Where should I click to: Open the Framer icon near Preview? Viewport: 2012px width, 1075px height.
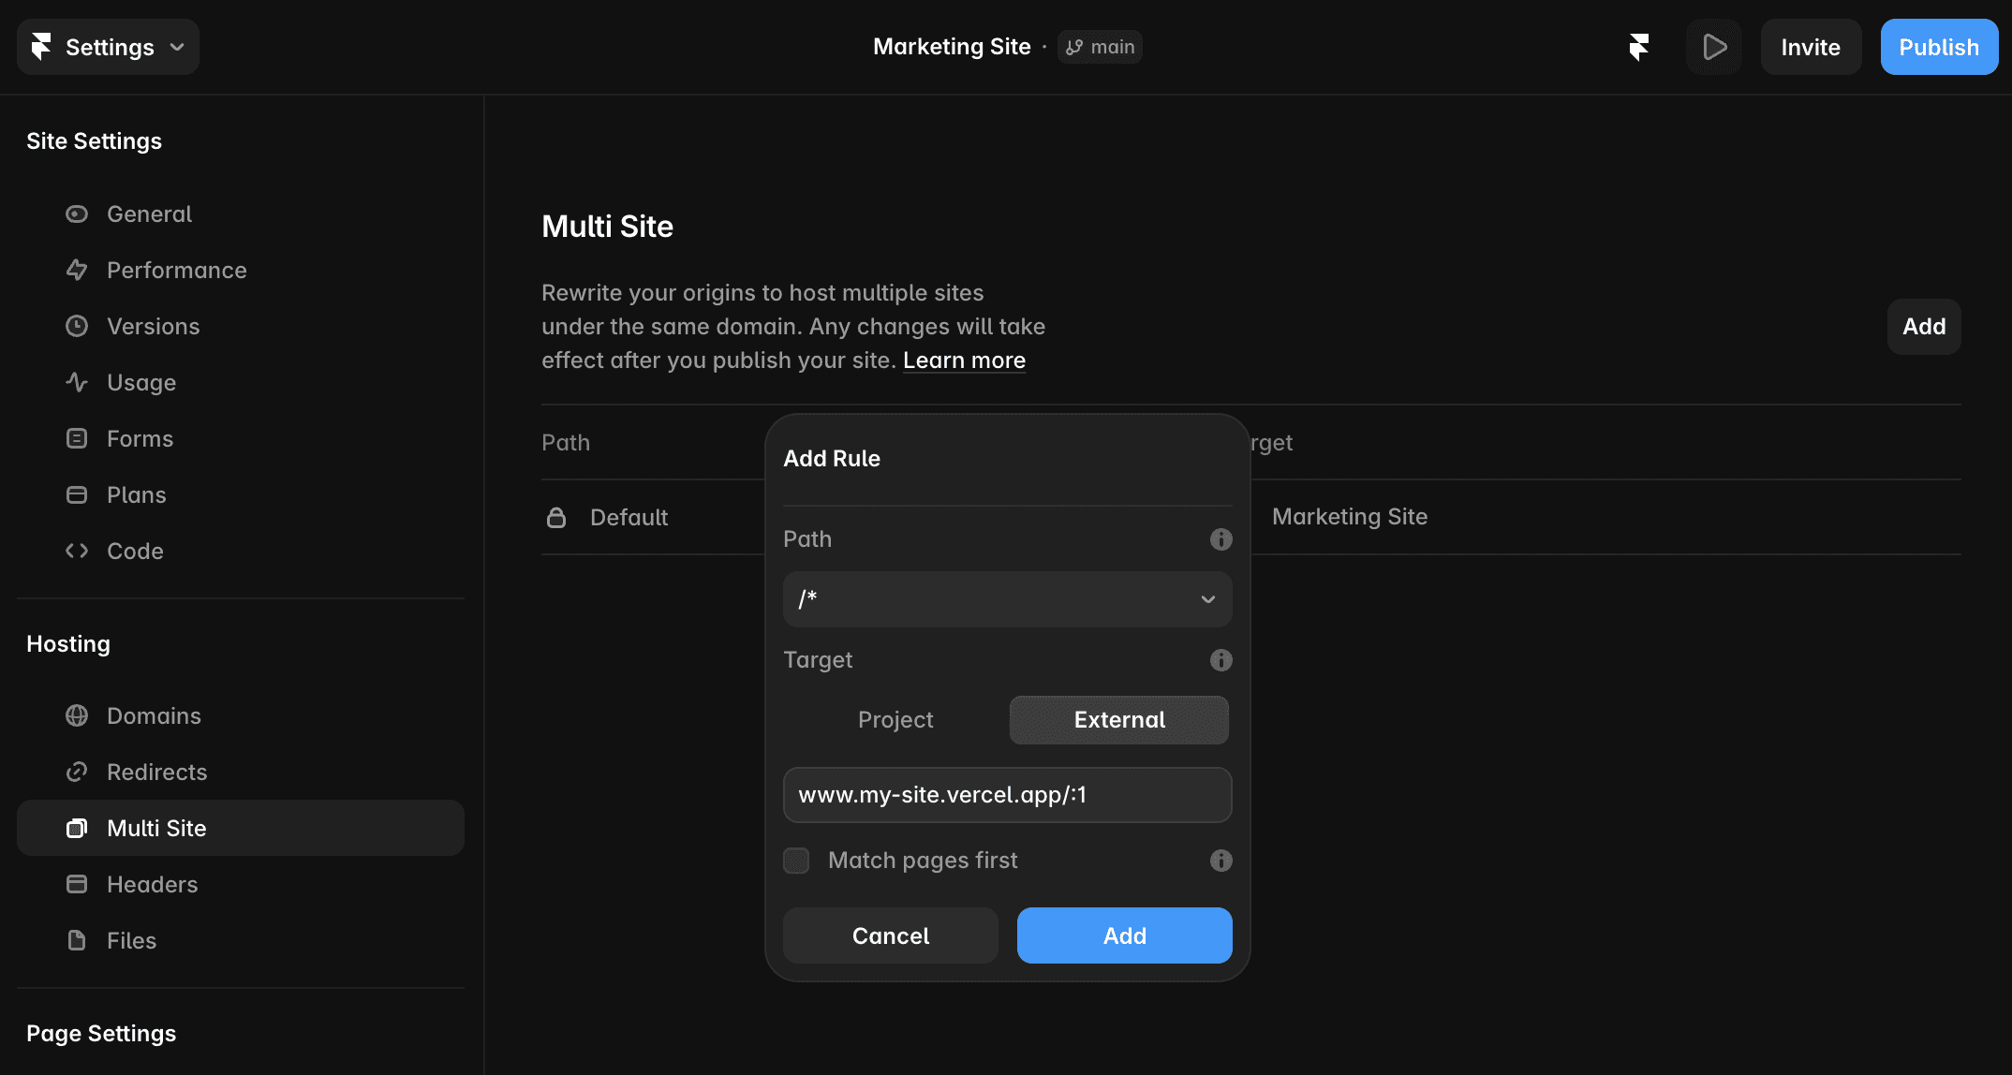1638,47
